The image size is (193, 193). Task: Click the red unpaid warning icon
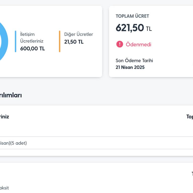tap(120, 44)
